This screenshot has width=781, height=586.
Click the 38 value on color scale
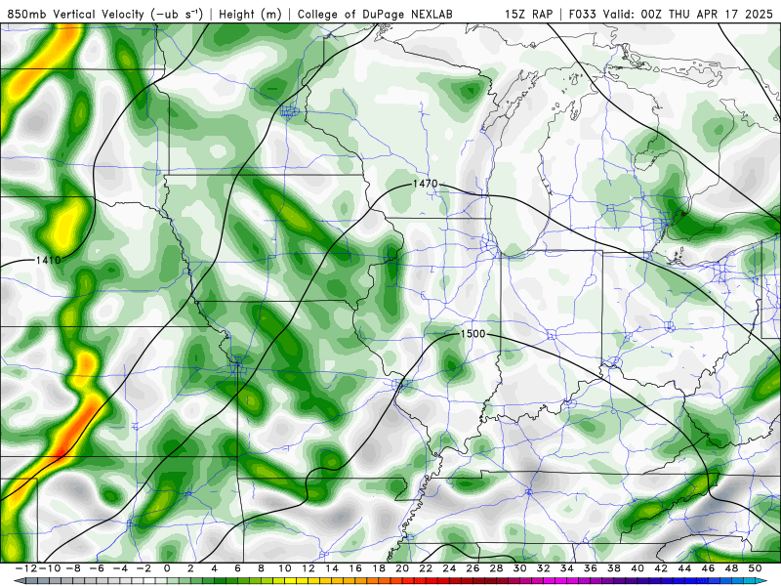coord(614,568)
